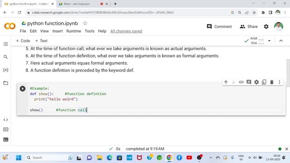Open the terminal icon in sidebar
Image resolution: width=290 pixels, height=163 pixels.
[6, 139]
